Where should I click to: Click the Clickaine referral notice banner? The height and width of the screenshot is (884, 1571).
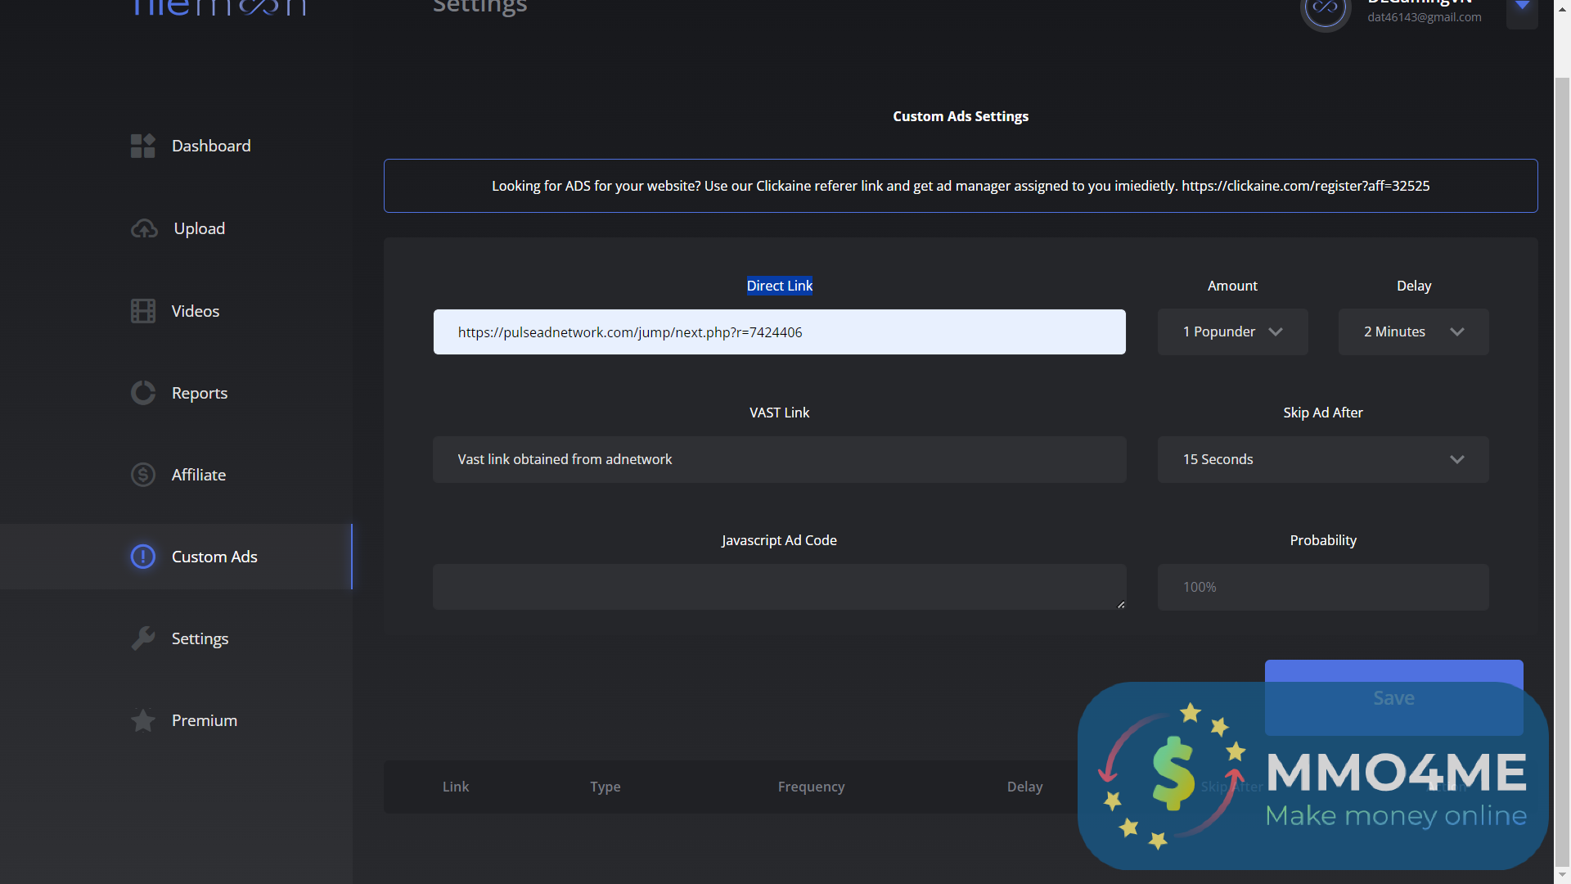coord(960,186)
